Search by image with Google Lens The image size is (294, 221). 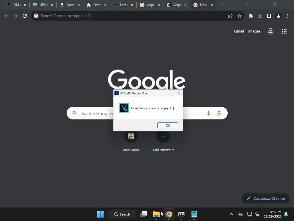(219, 113)
